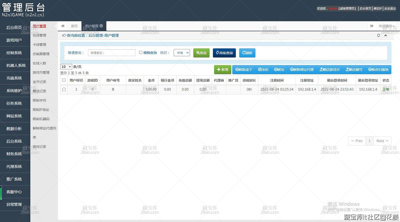Check the checkbox for user row 1

(64, 90)
